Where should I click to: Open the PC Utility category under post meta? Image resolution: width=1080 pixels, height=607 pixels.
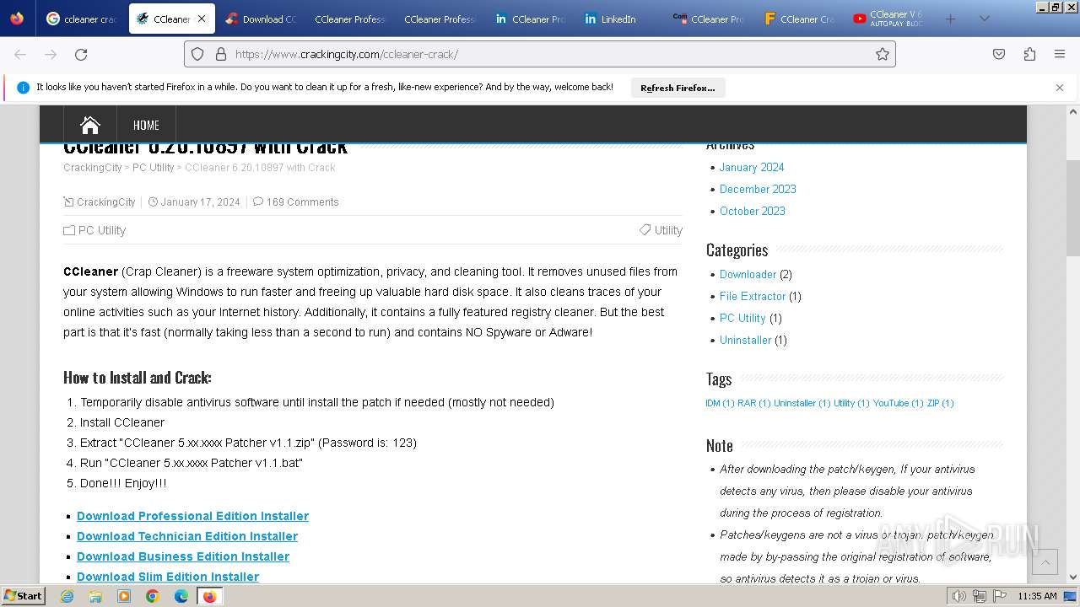click(x=101, y=230)
